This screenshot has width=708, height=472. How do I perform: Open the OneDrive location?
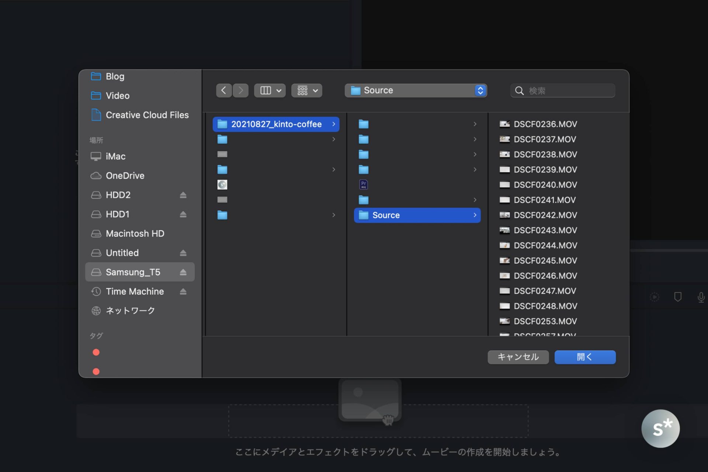pyautogui.click(x=125, y=176)
